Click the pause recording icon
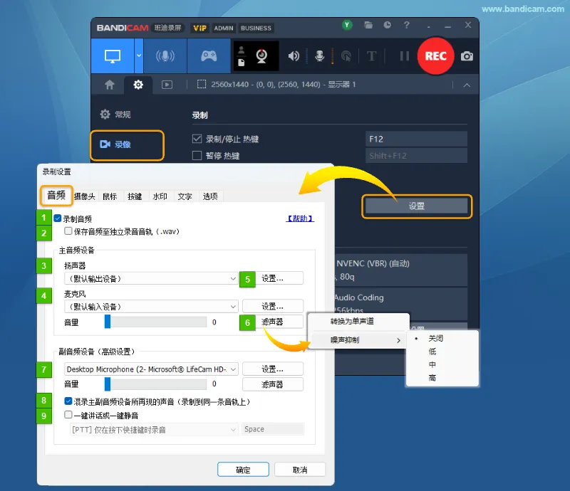The width and height of the screenshot is (570, 491). tap(404, 56)
